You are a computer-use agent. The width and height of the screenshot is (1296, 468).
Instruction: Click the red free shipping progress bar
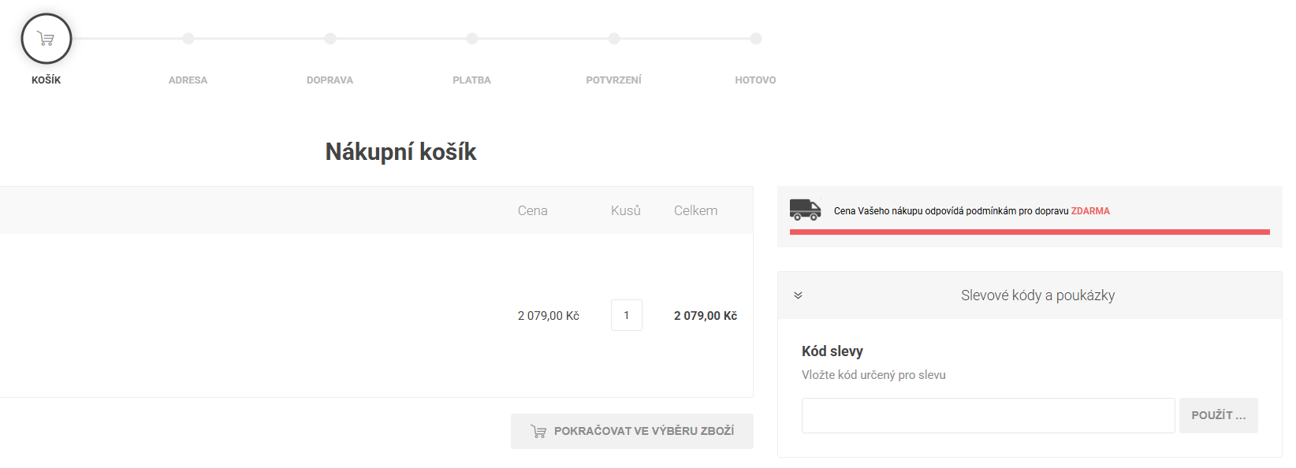[1030, 232]
